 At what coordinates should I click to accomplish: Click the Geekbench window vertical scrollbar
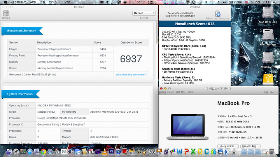coord(157,32)
